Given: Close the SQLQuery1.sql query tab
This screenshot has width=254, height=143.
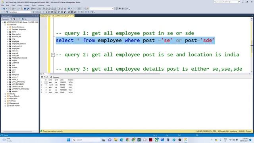Looking at the screenshot, I should (x=73, y=16).
